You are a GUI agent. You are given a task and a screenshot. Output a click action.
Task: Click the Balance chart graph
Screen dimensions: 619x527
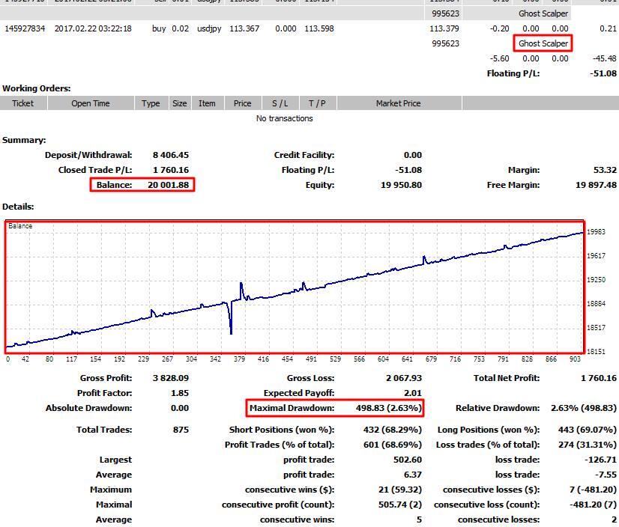pyautogui.click(x=295, y=287)
